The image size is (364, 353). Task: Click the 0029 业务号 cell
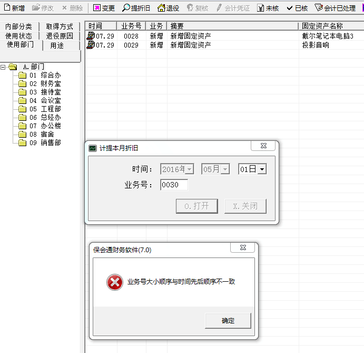pyautogui.click(x=131, y=45)
